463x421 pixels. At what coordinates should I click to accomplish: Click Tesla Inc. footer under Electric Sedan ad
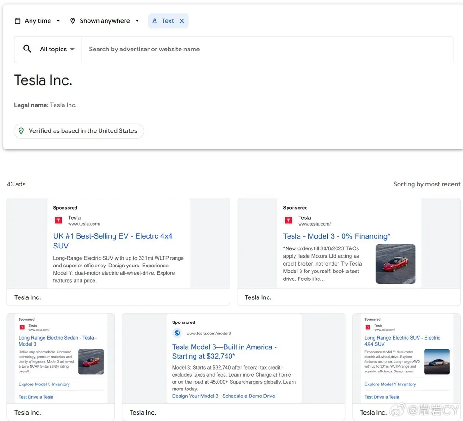click(x=27, y=413)
